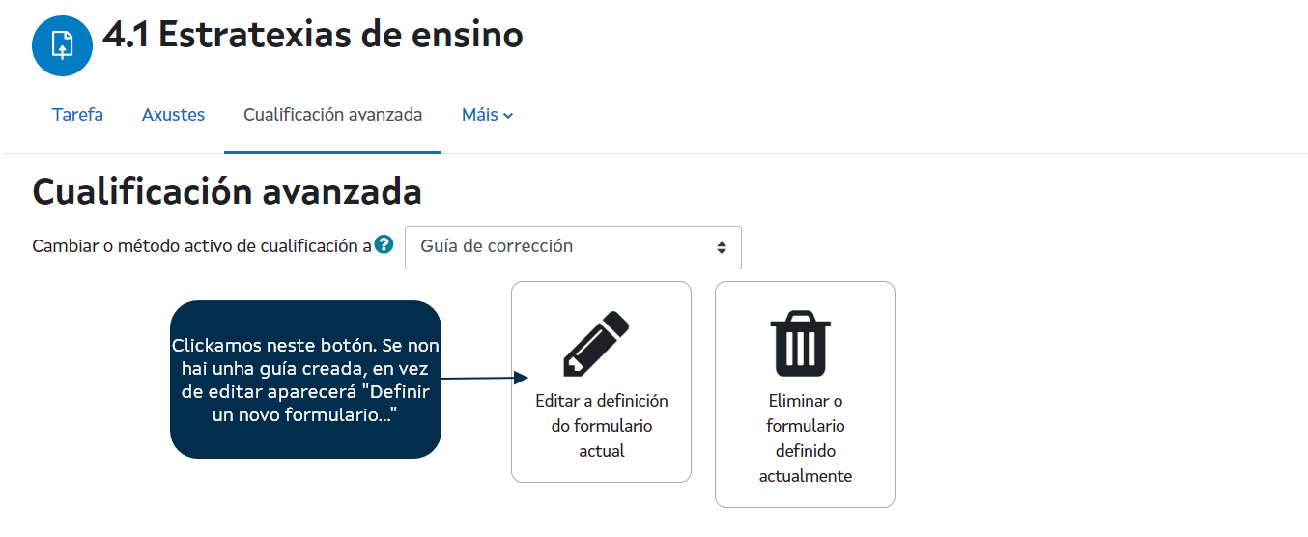Expand the Máis menu
1308x537 pixels.
480,115
